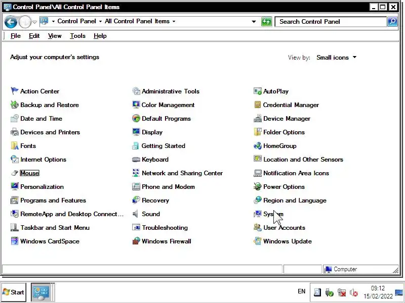This screenshot has width=405, height=303.
Task: Open the Date and Time clock icon
Action: [x=15, y=118]
